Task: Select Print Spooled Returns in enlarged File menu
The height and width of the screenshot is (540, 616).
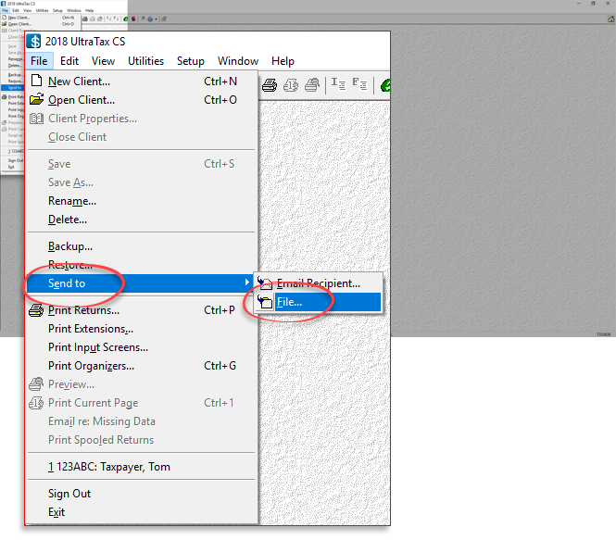Action: pos(142,439)
